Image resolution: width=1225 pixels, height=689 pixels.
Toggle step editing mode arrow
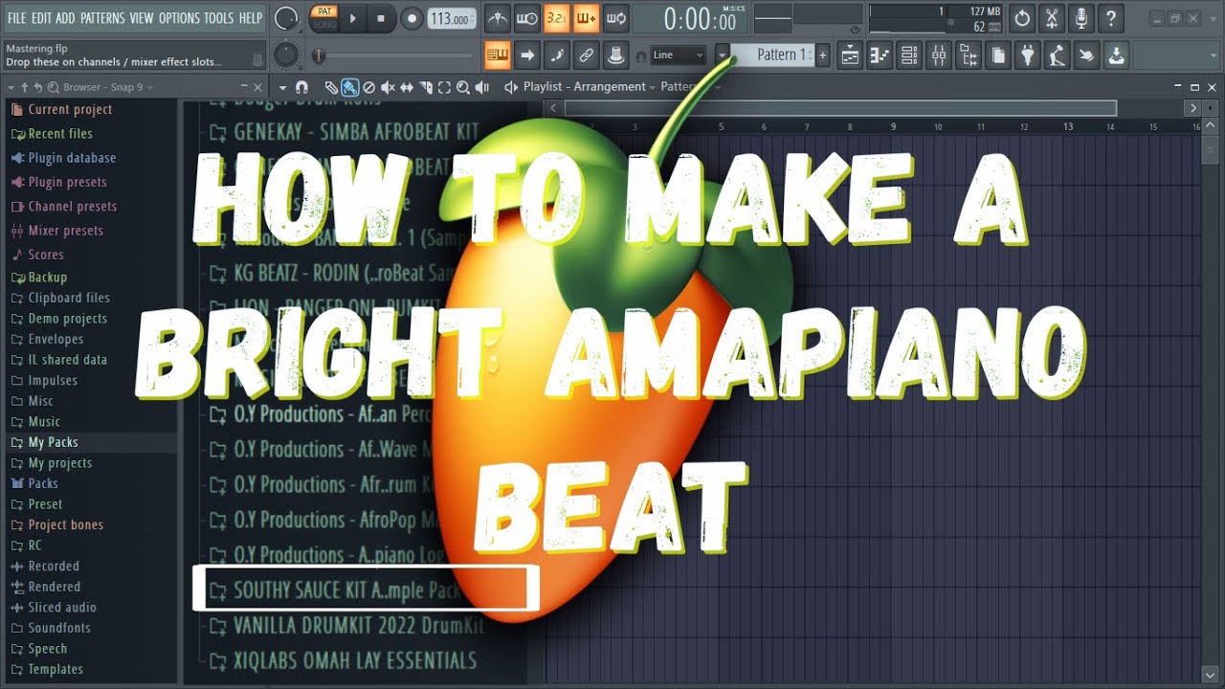[527, 55]
